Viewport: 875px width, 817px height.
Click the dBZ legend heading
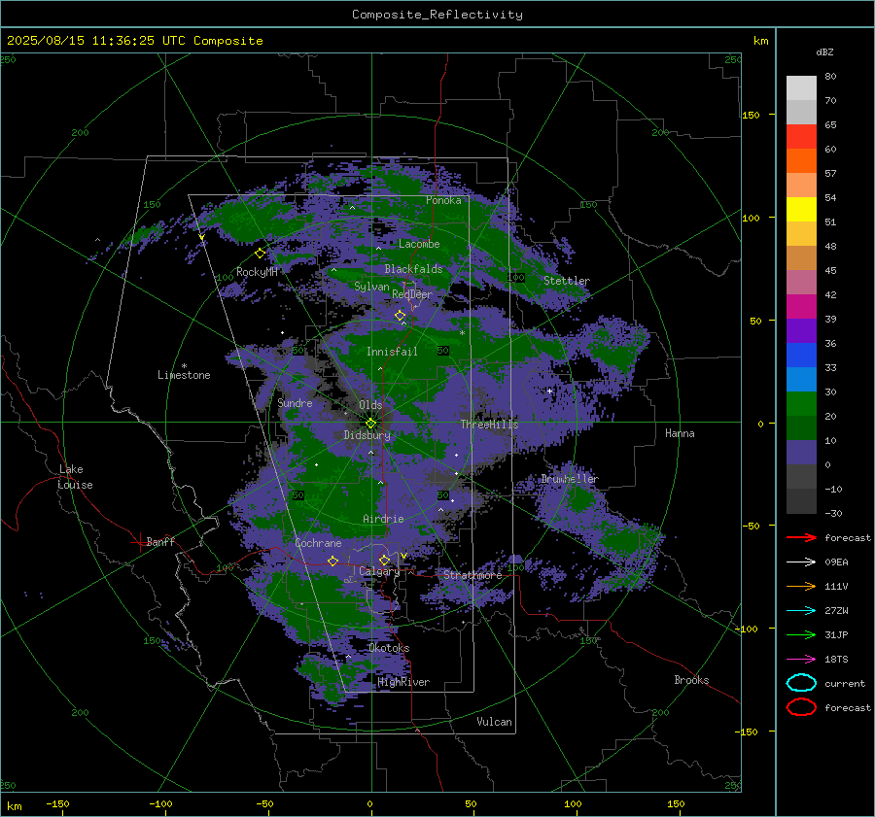[824, 51]
